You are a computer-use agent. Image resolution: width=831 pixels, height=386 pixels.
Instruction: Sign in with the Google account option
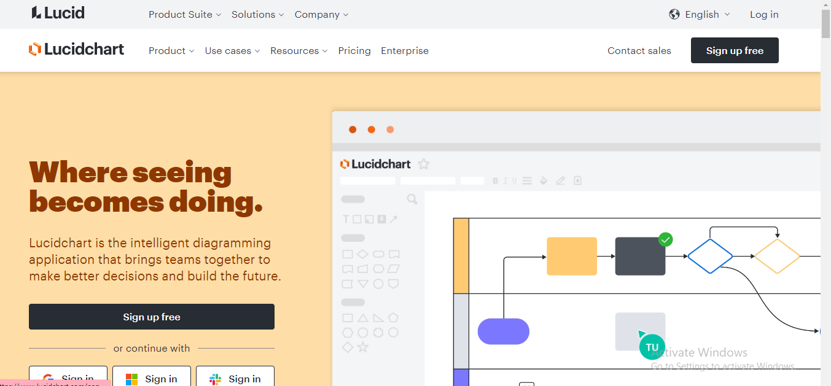tap(68, 377)
